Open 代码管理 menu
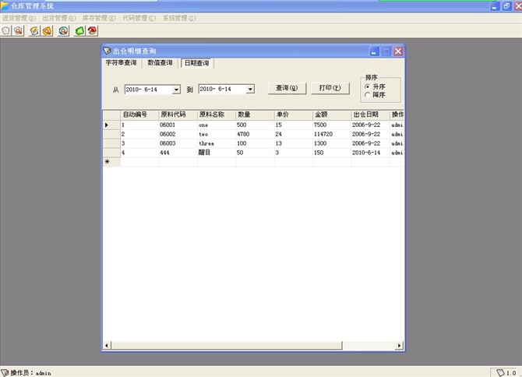 point(139,18)
